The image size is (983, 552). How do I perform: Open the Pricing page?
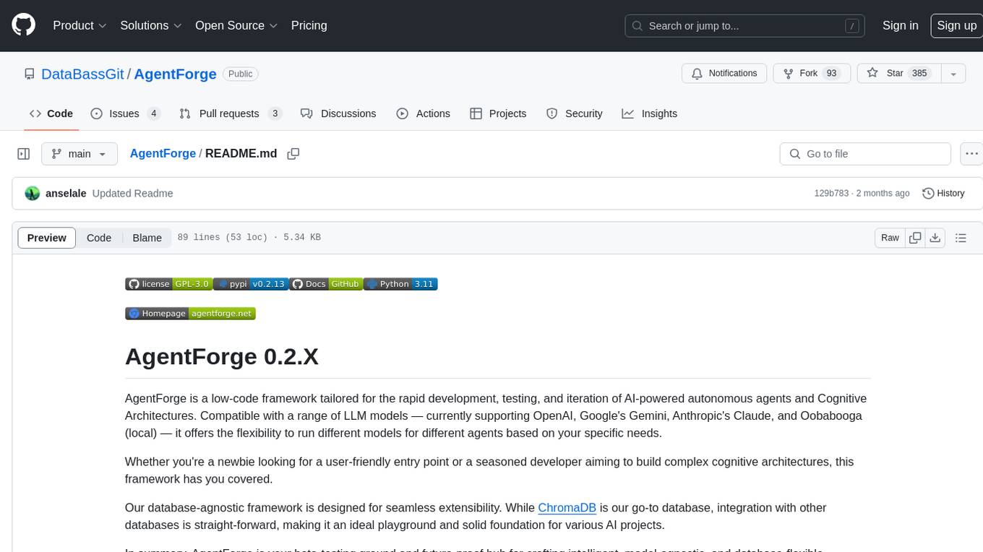(x=309, y=25)
